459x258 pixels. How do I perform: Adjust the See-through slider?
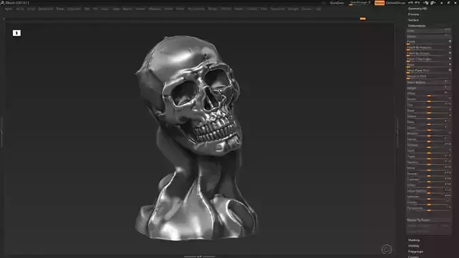[361, 3]
